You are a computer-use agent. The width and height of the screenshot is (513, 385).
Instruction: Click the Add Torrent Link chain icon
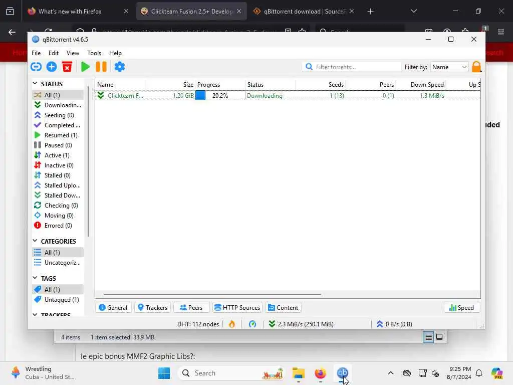tap(36, 67)
